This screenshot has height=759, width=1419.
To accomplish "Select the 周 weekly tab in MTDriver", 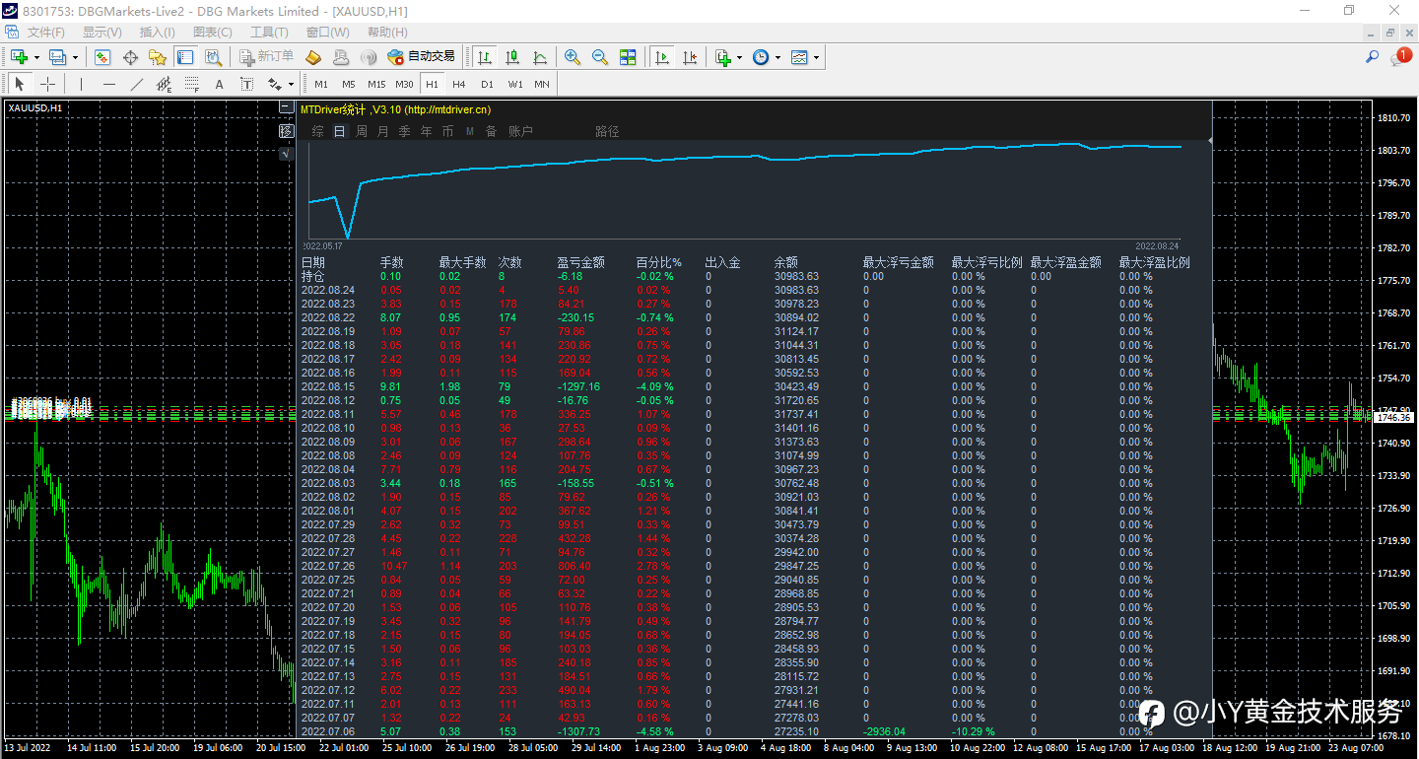I will (x=362, y=131).
